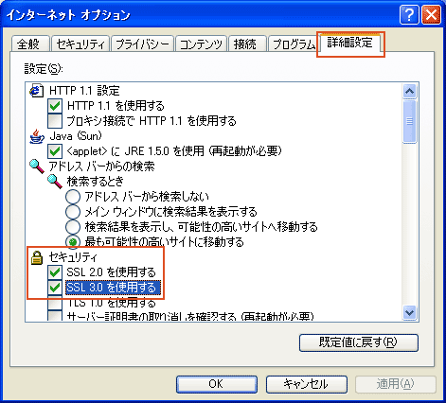Toggle the JRE 1.5.0 applet checkbox
446x403 pixels.
click(55, 151)
